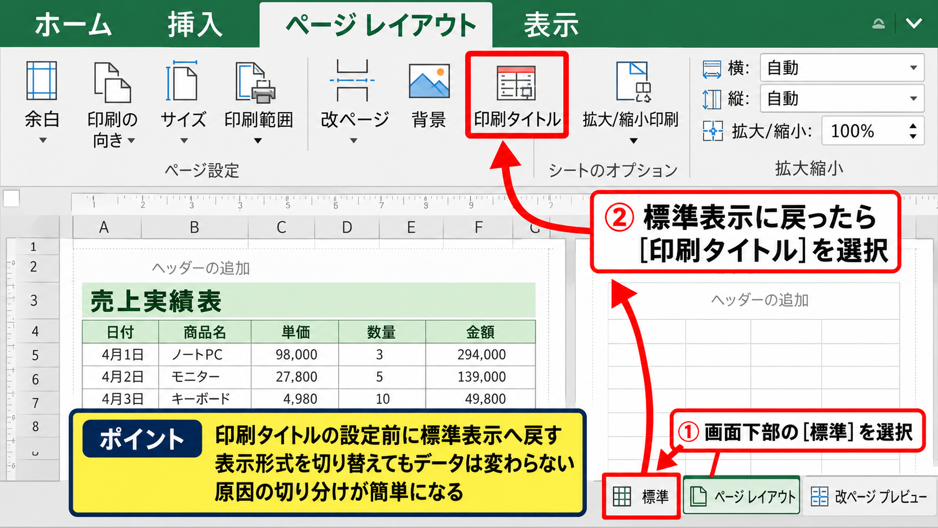Switch to 標準 normal view

pyautogui.click(x=641, y=497)
